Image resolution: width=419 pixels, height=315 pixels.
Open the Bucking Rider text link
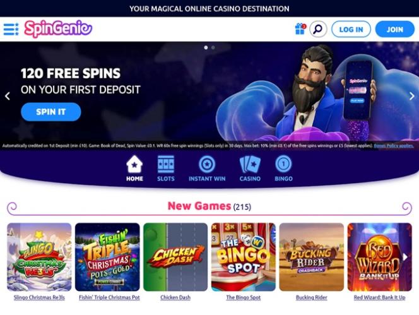(311, 297)
